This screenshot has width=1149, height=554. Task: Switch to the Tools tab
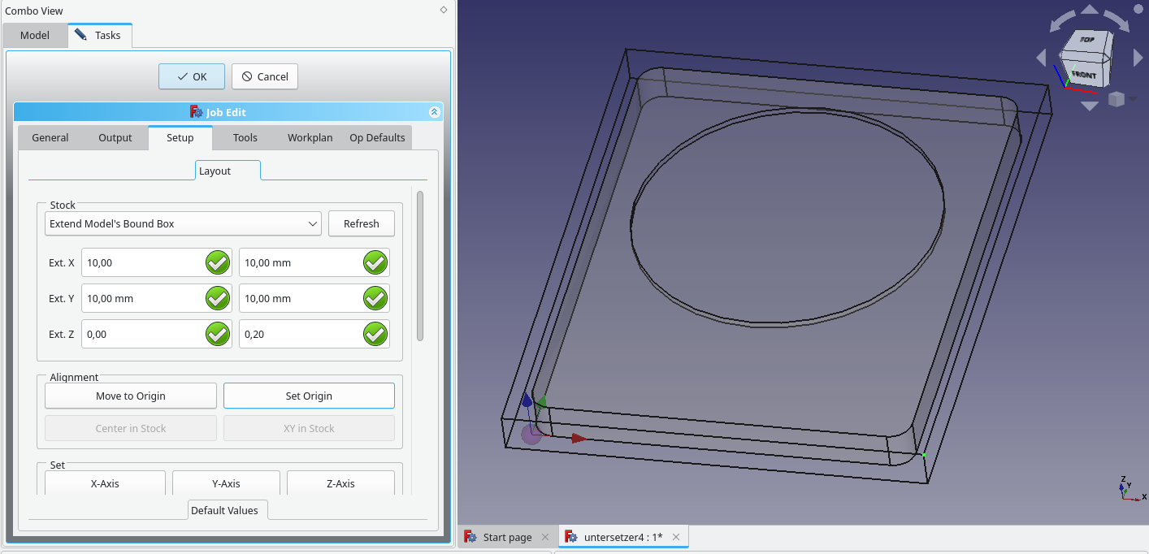[245, 137]
